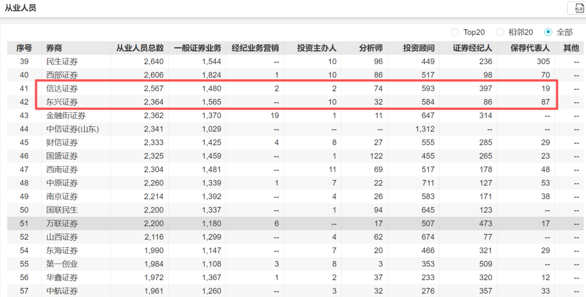
Task: Click 信达证券 broker value 397
Action: [486, 88]
